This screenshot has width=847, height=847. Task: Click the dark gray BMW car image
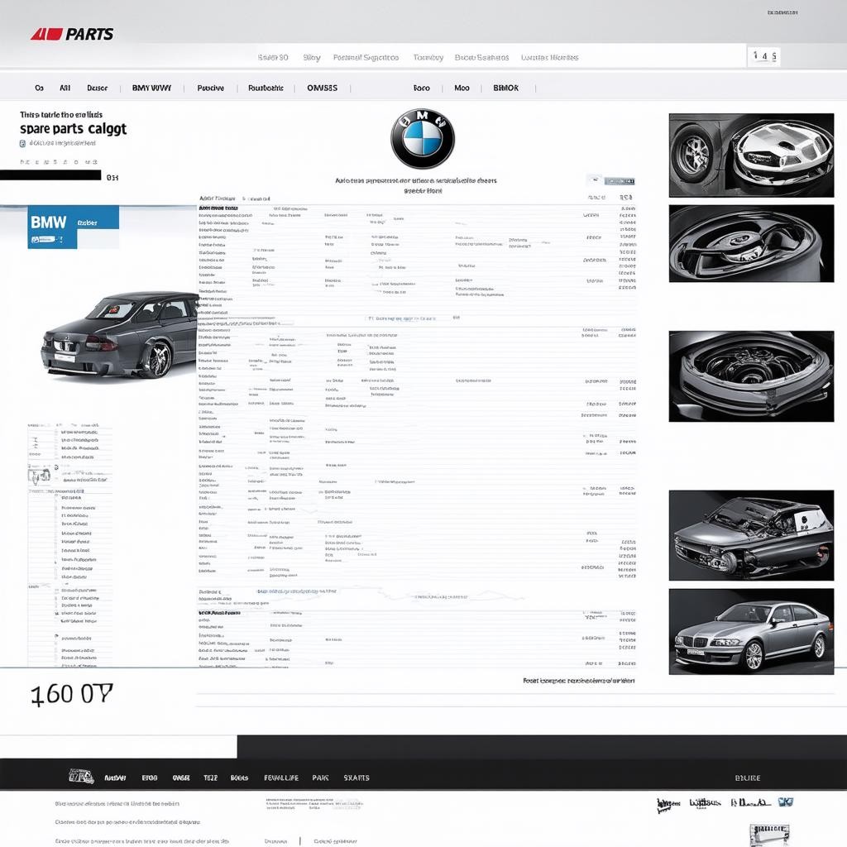click(x=120, y=335)
